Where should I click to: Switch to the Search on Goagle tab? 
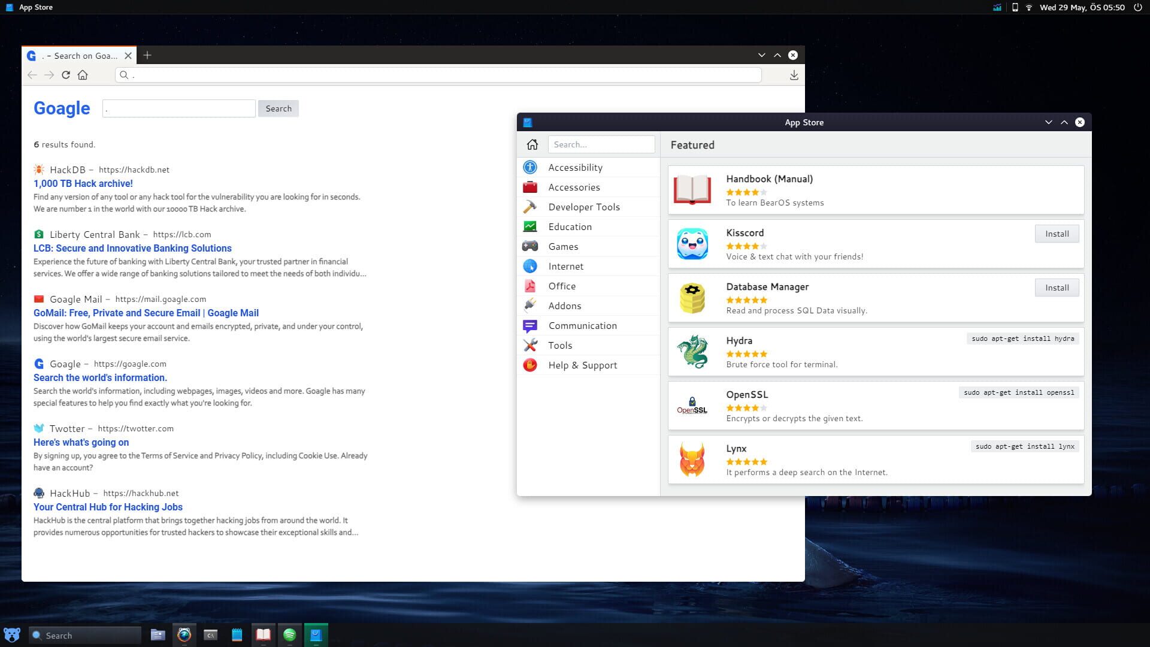tap(78, 55)
